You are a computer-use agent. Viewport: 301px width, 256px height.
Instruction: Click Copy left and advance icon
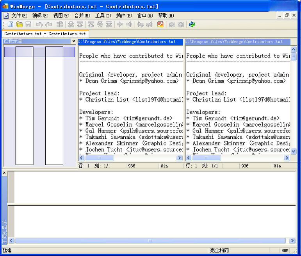pos(150,24)
